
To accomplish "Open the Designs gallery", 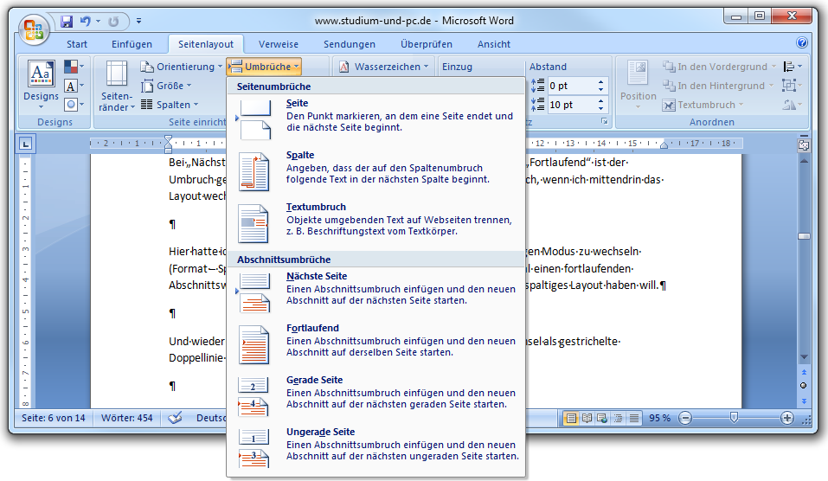I will [x=42, y=85].
